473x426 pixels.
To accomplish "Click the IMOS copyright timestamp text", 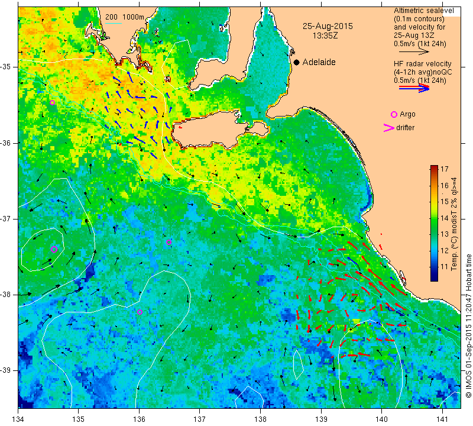I will tap(468, 325).
